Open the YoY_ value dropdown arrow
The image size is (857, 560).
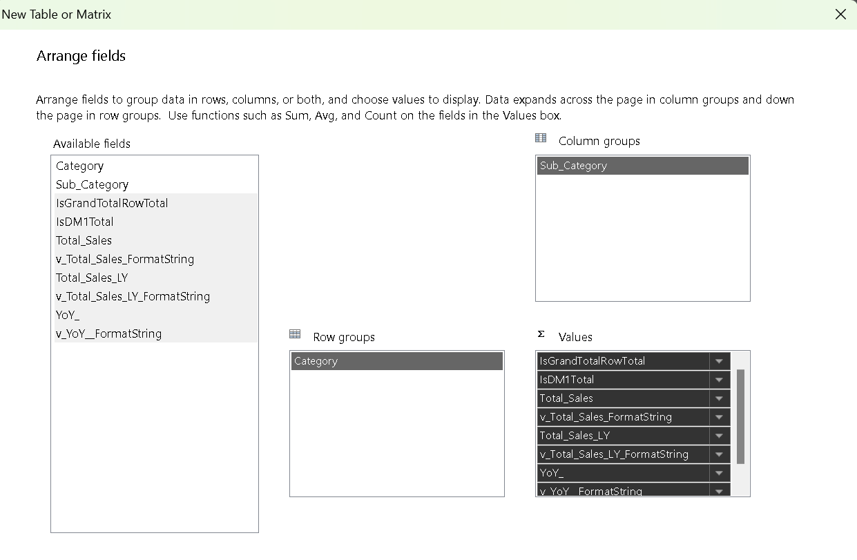click(x=719, y=473)
